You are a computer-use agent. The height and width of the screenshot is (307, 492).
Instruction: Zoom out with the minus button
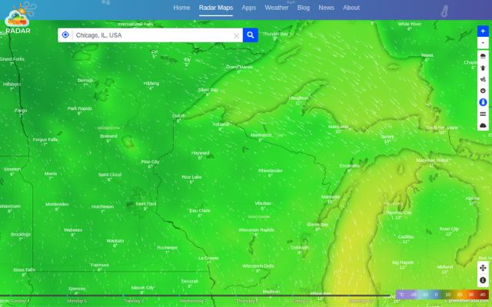point(483,43)
